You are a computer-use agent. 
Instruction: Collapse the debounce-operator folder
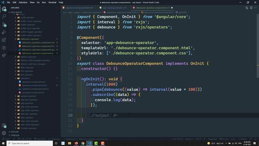(30, 39)
